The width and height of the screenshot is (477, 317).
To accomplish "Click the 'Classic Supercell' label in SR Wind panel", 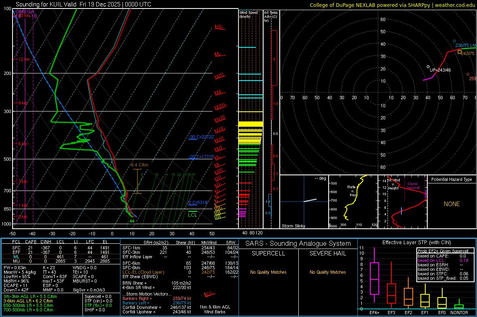I will click(413, 186).
